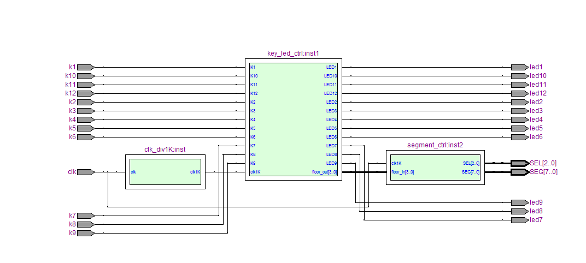Click the LED6 port on key_led_ctrl
Viewport: 586px width, 263px height.
click(x=331, y=137)
